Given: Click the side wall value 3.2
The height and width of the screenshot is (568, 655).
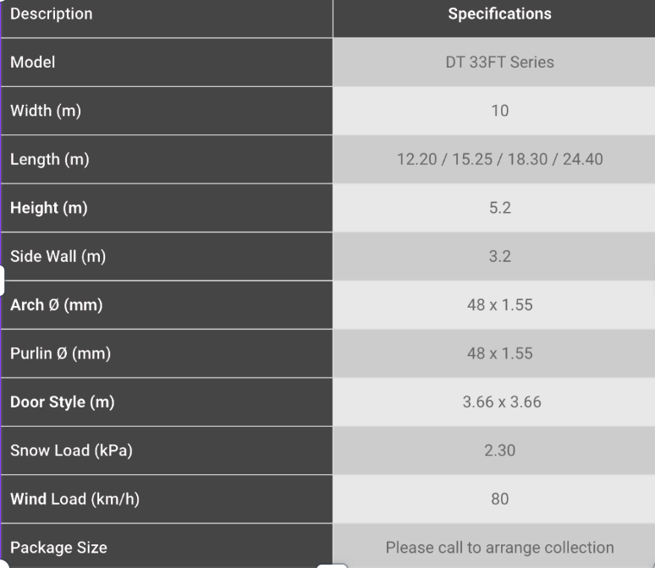Looking at the screenshot, I should coord(499,257).
